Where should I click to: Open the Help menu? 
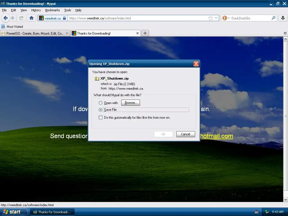coord(78,10)
